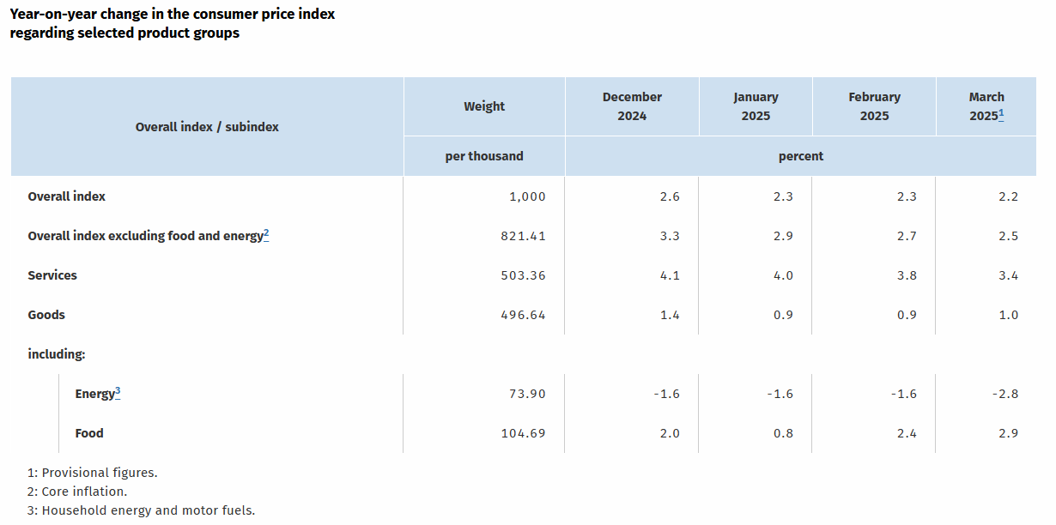Click the weight value 73.90
Image resolution: width=1056 pixels, height=525 pixels.
[x=527, y=394]
